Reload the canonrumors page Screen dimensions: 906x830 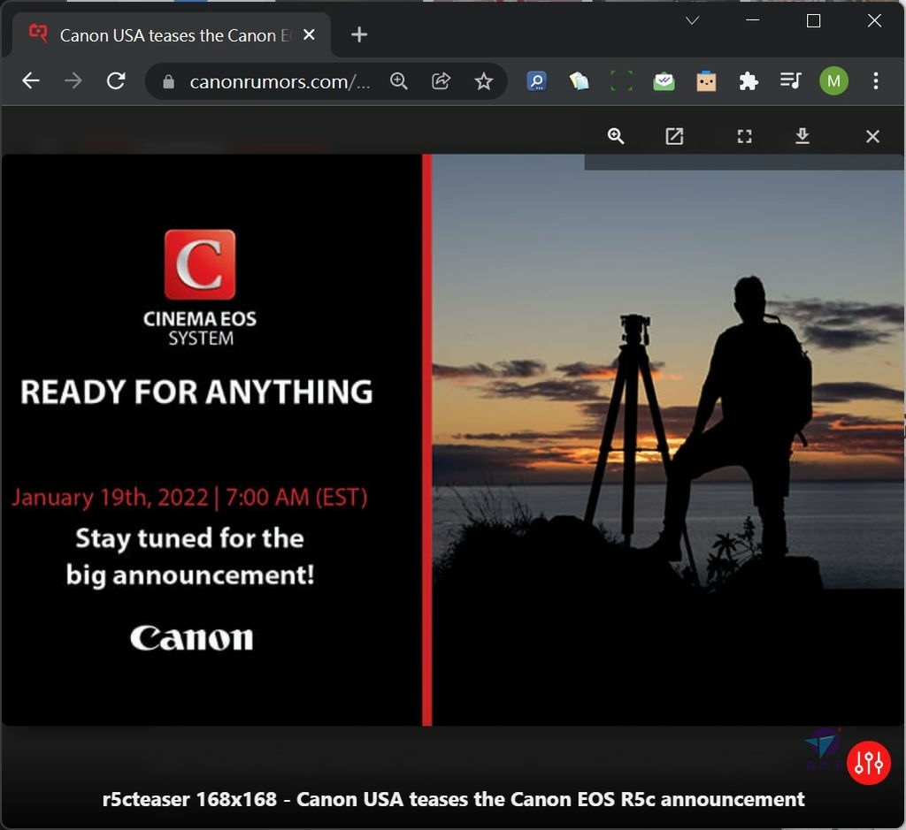pyautogui.click(x=116, y=80)
